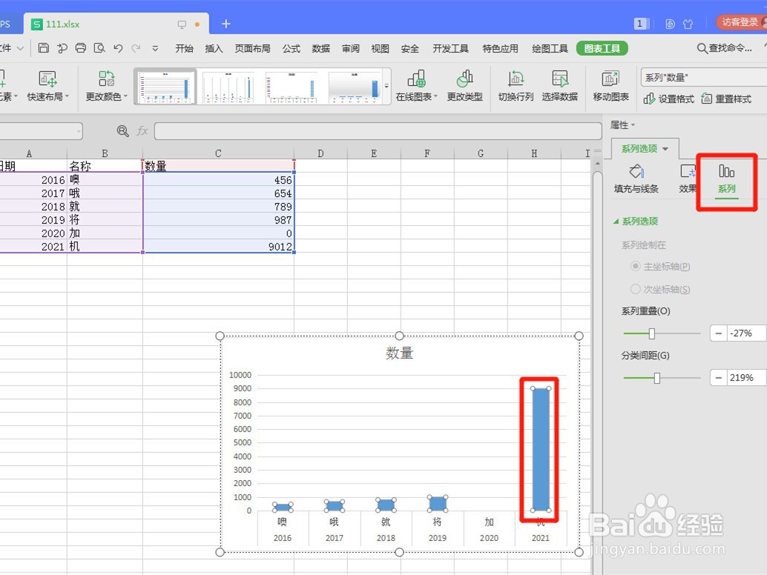Viewport: 767px width, 575px height.
Task: Click the fx insert function icon
Action: click(x=142, y=131)
